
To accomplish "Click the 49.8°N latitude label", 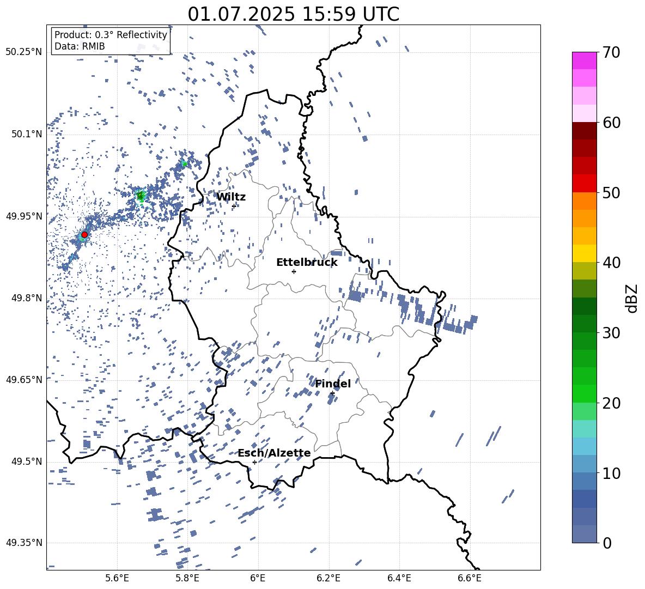I will [26, 298].
